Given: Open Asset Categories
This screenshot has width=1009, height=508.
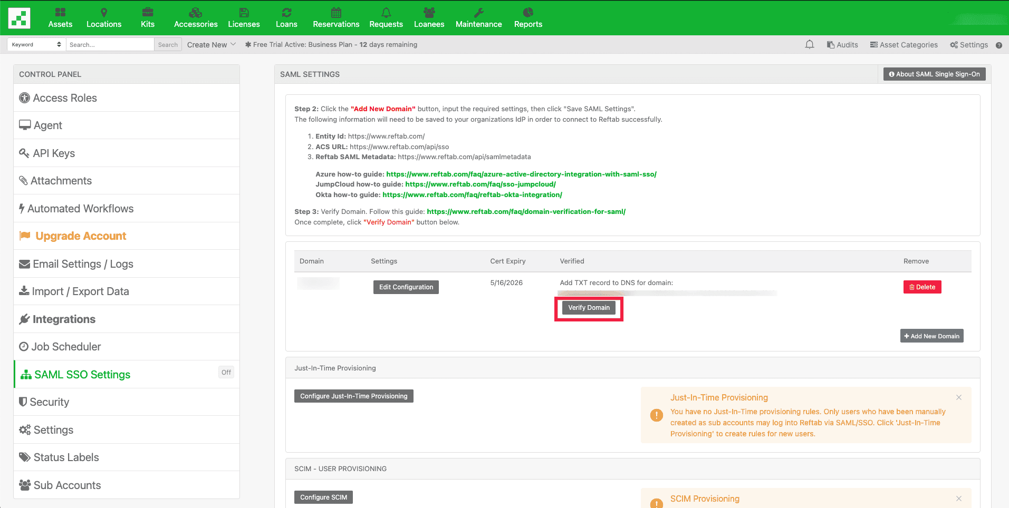Looking at the screenshot, I should [904, 45].
